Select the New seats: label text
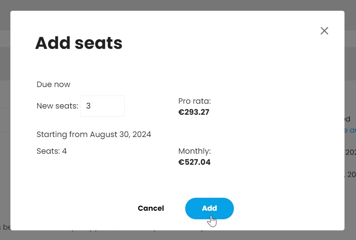 coord(57,106)
